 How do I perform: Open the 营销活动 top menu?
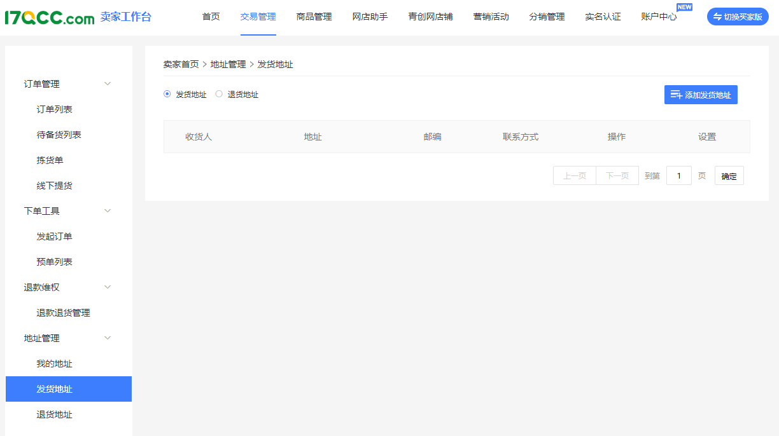pyautogui.click(x=491, y=17)
